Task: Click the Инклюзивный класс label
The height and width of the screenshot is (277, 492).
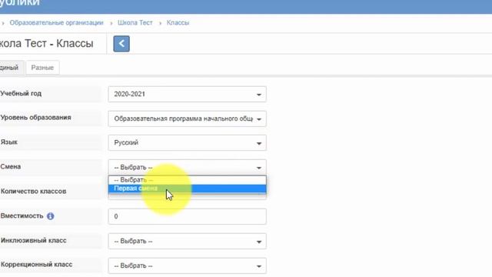Action: tap(33, 241)
